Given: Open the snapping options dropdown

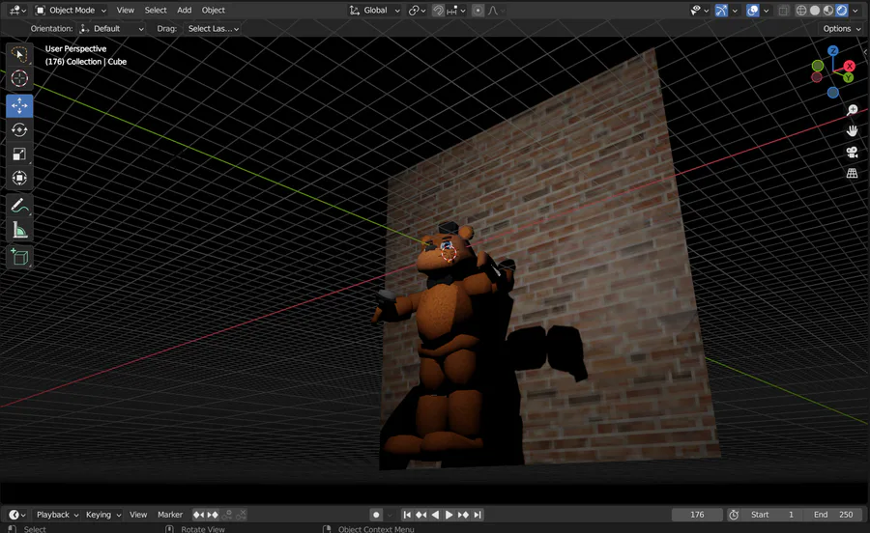Looking at the screenshot, I should coord(456,10).
